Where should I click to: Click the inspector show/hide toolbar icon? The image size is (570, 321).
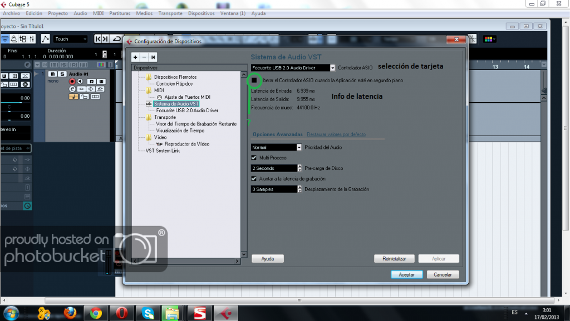coord(5,39)
